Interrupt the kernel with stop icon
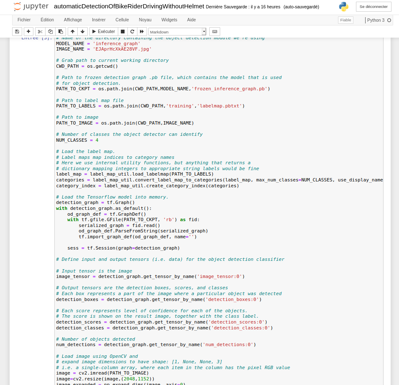The height and width of the screenshot is (385, 399). tap(122, 32)
